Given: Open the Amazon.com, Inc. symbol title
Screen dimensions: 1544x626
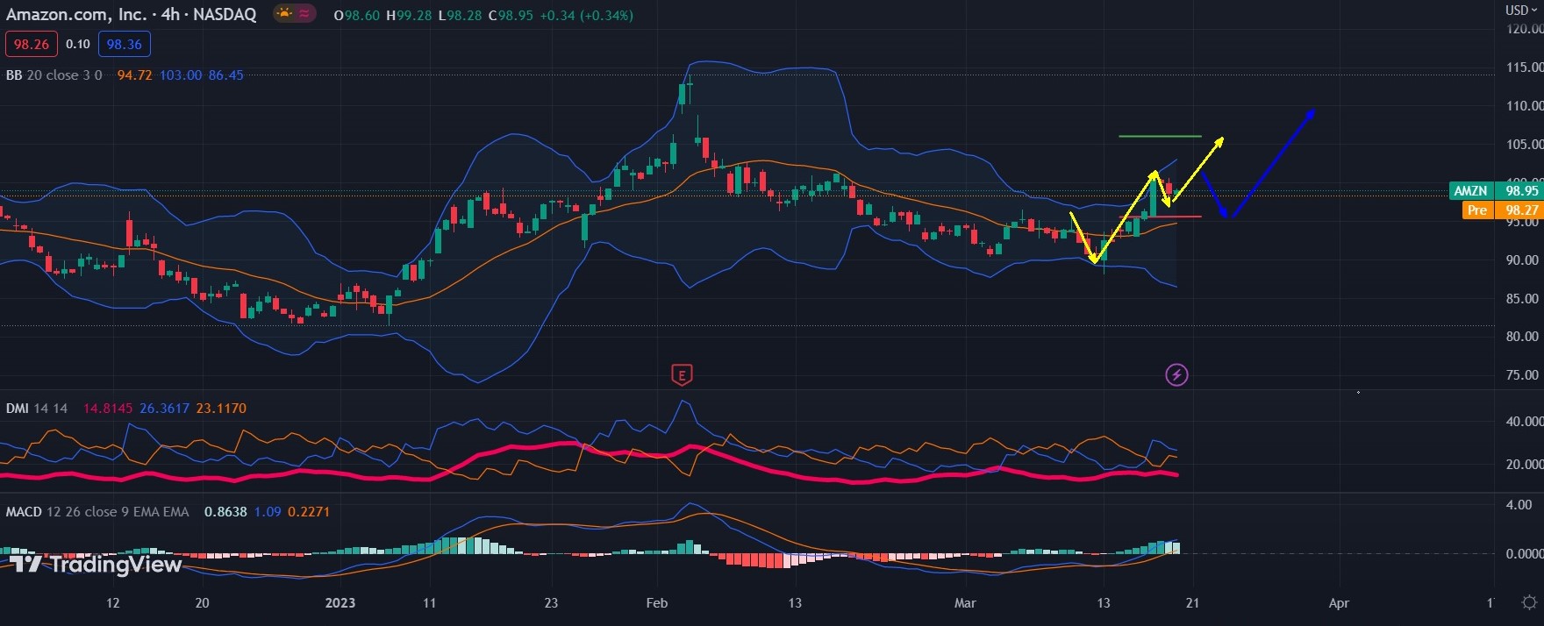Looking at the screenshot, I should [132, 14].
